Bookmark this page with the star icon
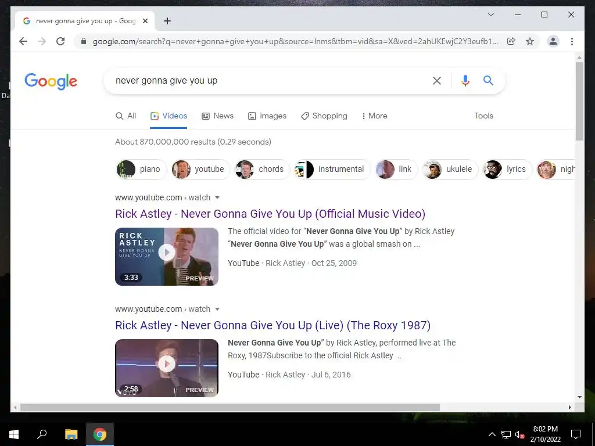595x446 pixels. (530, 41)
